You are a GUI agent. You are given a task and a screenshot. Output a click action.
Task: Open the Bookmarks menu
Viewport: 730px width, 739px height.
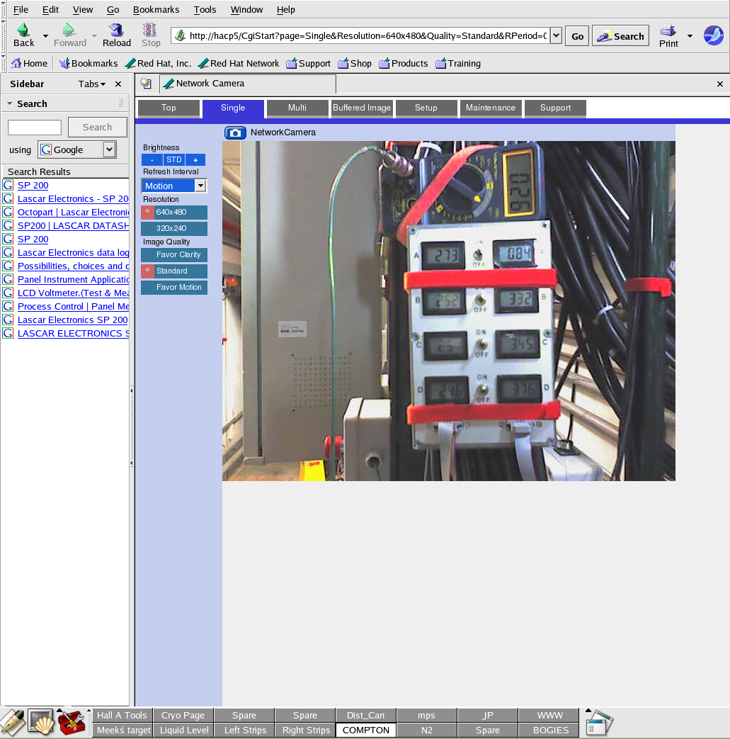click(x=156, y=9)
